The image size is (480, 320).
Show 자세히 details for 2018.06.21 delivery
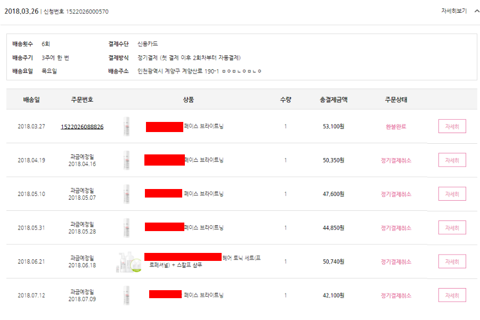[452, 261]
